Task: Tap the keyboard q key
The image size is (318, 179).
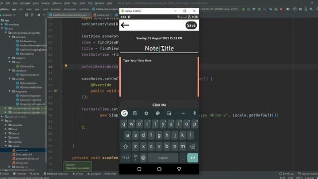Action: pyautogui.click(x=124, y=124)
